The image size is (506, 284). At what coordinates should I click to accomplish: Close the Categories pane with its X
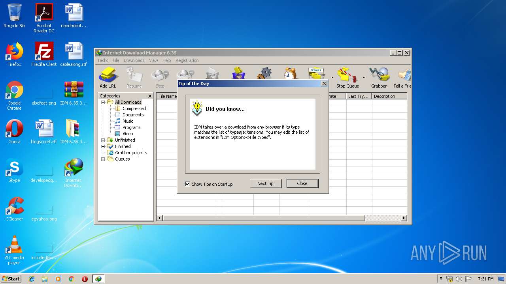(x=150, y=96)
